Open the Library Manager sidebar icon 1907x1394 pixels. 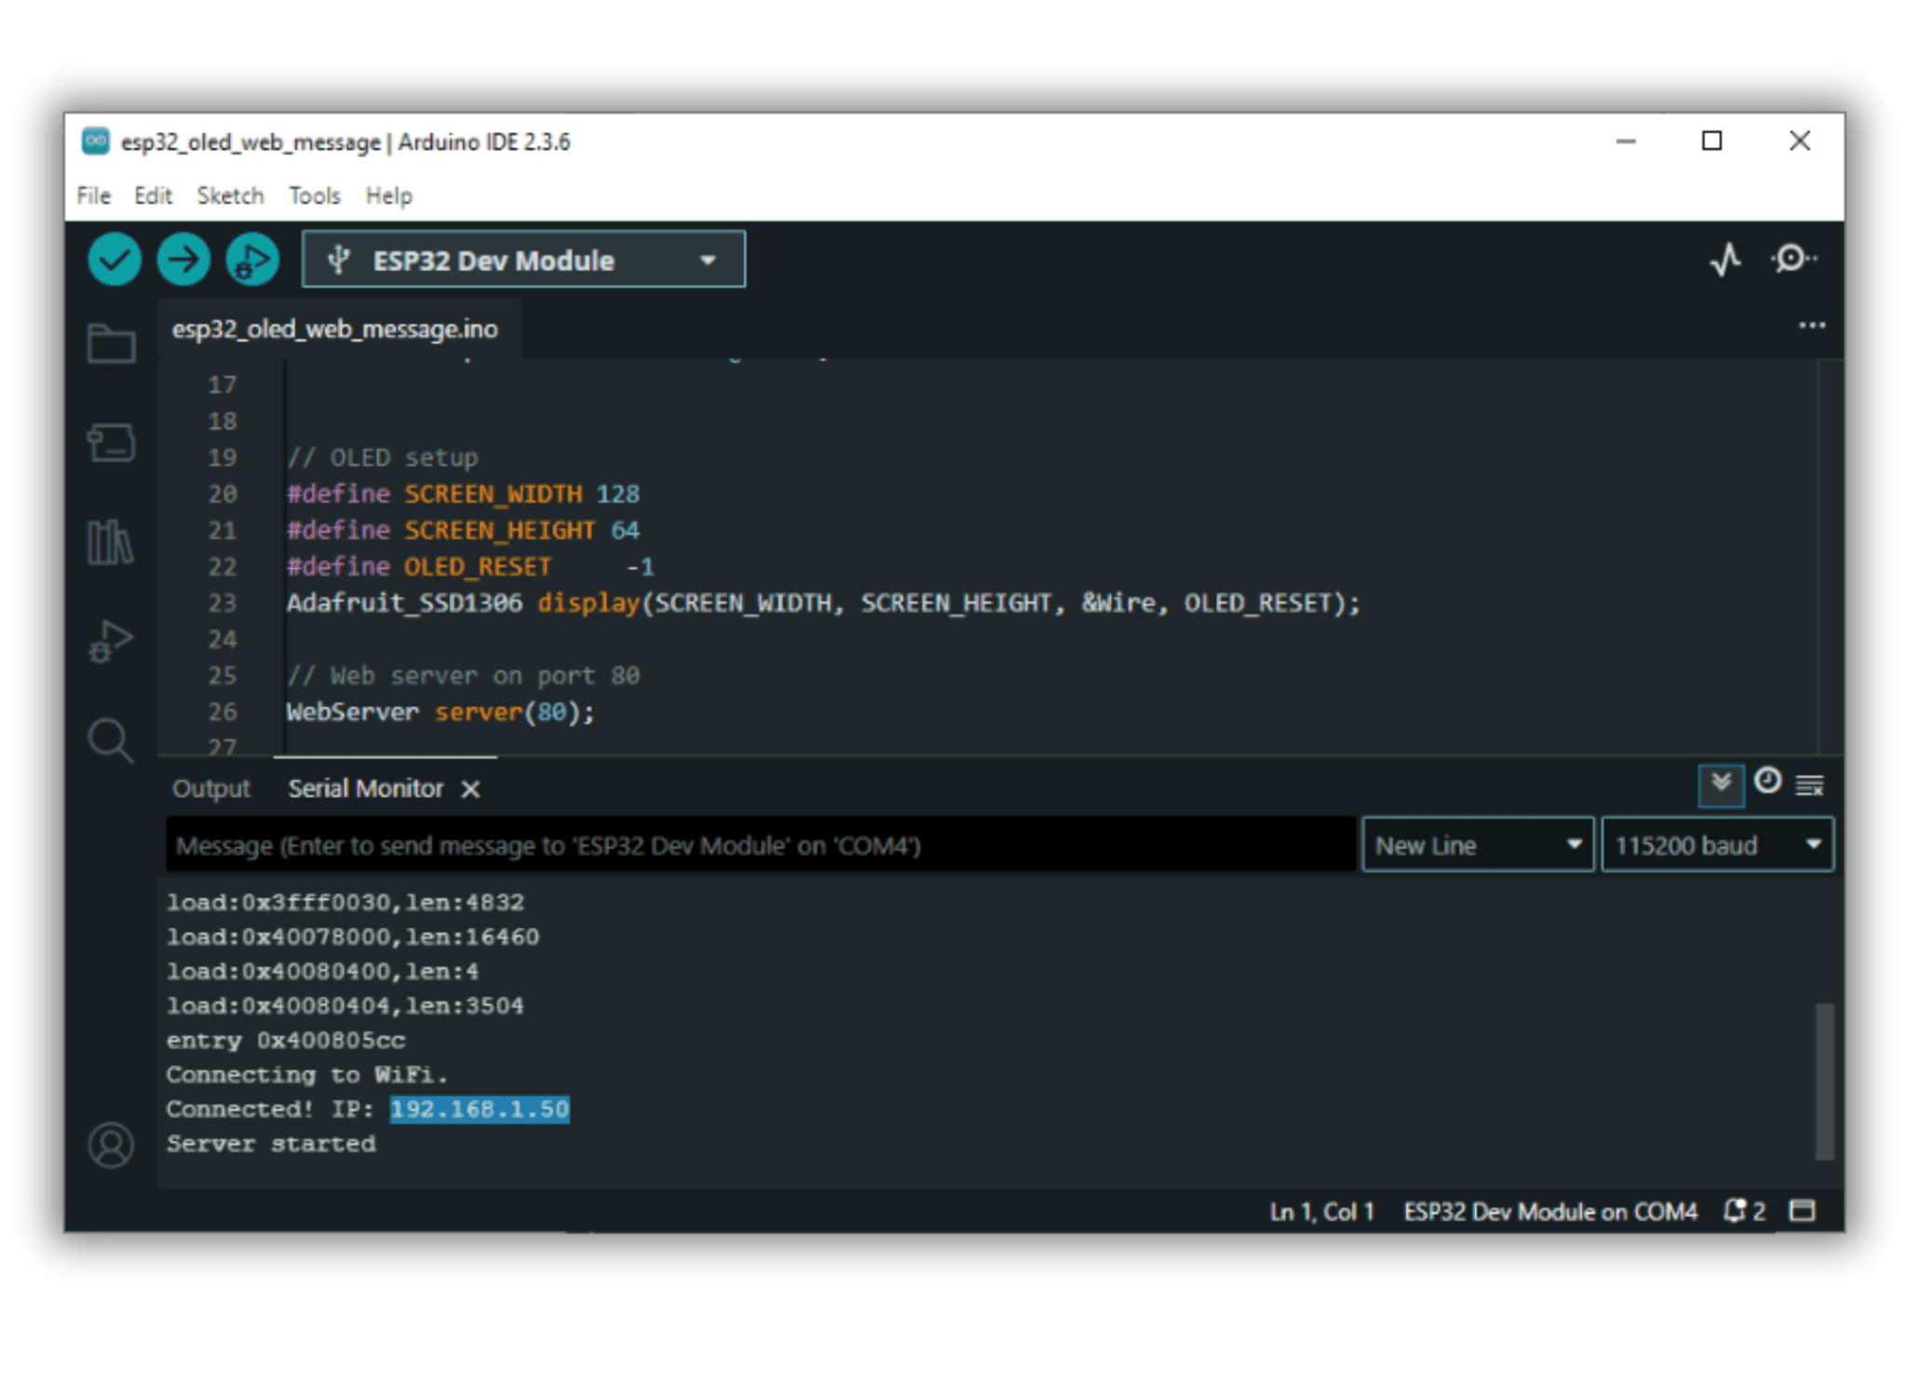(x=111, y=541)
